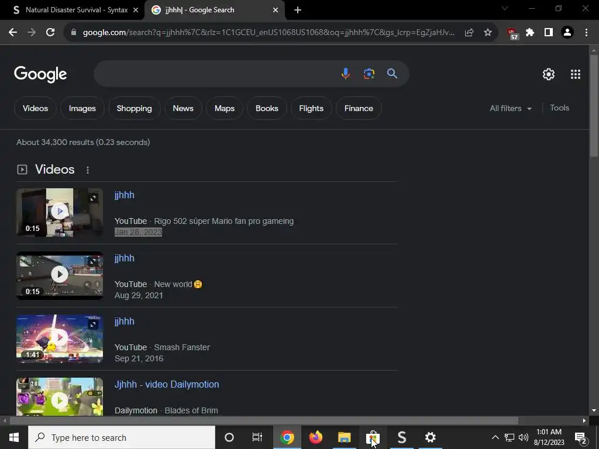Open Microsoft Store from the taskbar
Viewport: 599px width, 449px height.
(x=373, y=437)
